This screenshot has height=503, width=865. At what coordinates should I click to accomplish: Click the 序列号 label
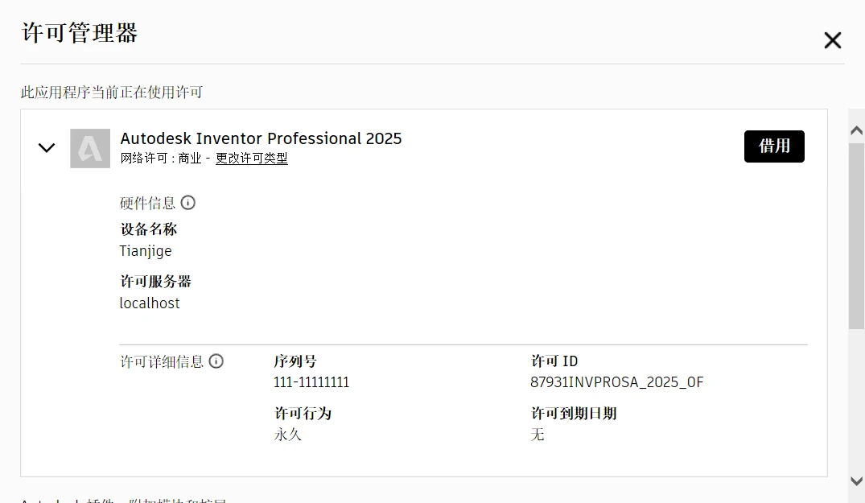(x=295, y=361)
